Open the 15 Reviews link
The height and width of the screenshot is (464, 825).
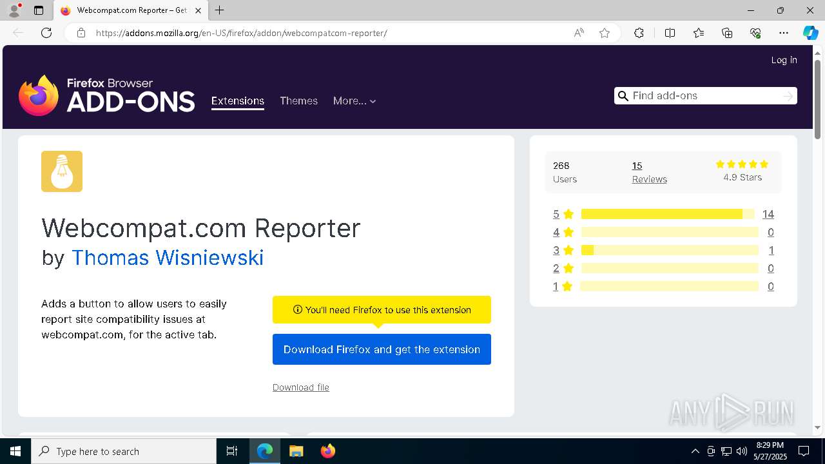(649, 172)
